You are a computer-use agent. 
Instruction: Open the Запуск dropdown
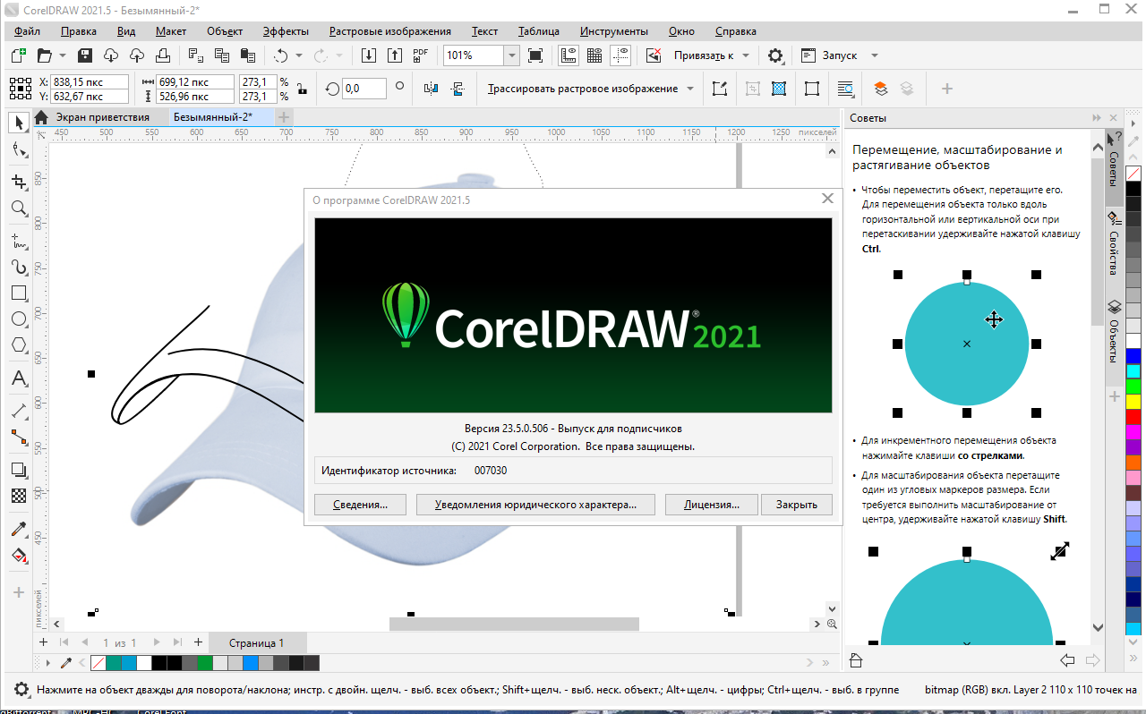tap(875, 55)
